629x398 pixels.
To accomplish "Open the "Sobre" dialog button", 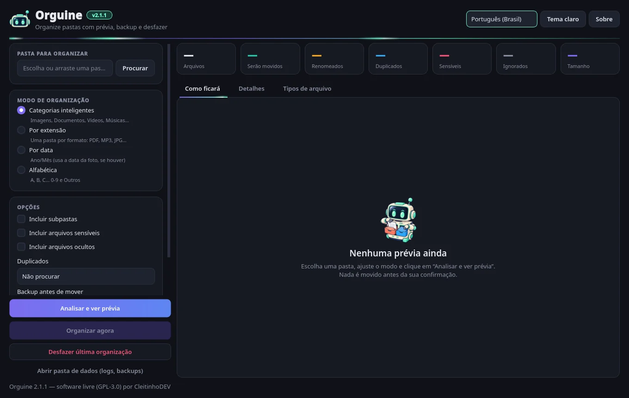I will (x=604, y=19).
